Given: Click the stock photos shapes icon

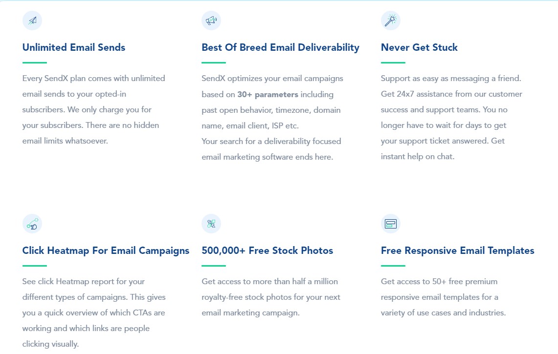Looking at the screenshot, I should tap(211, 224).
